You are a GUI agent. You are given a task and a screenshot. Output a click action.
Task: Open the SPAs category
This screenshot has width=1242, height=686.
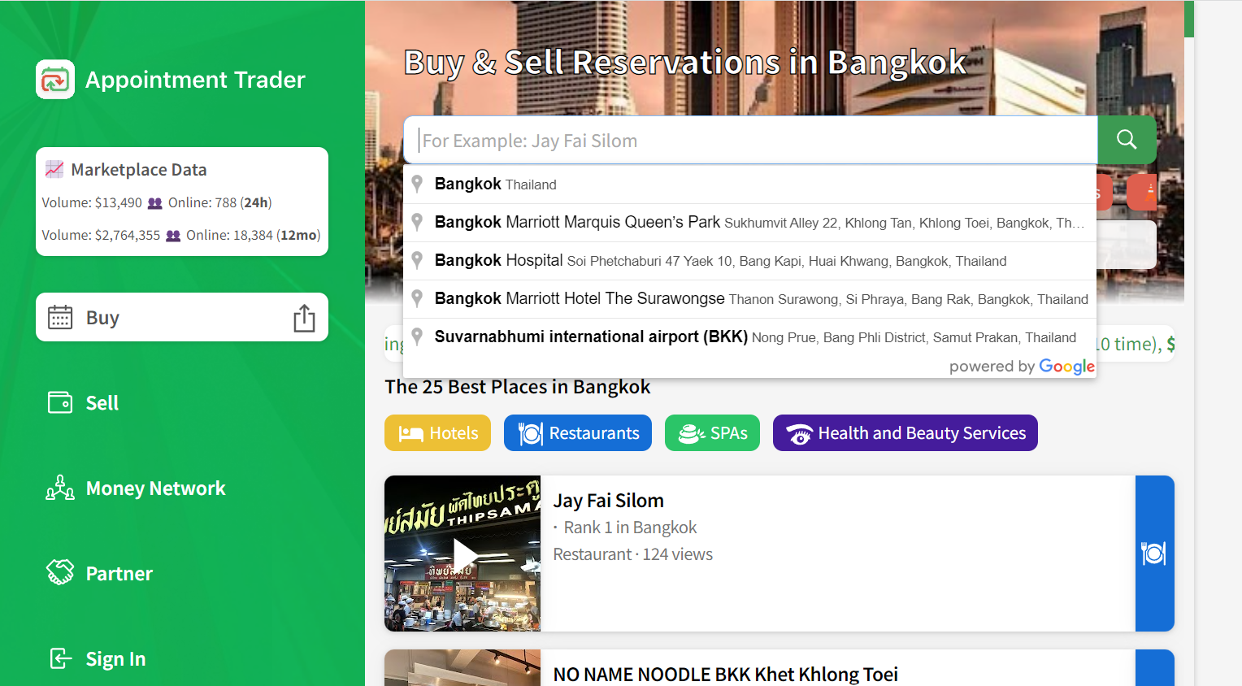[x=712, y=433]
